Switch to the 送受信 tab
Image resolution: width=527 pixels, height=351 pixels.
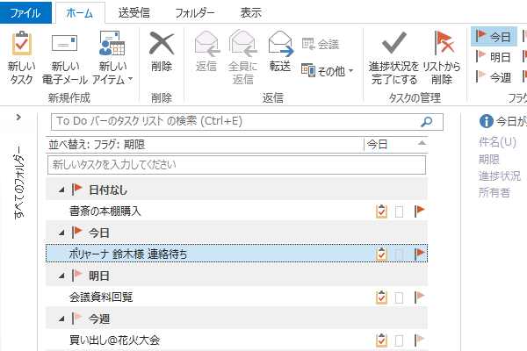[x=134, y=13]
